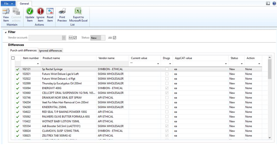Toggle Drugs checkbox for CLAMOXYL SUSP row

[167, 131]
